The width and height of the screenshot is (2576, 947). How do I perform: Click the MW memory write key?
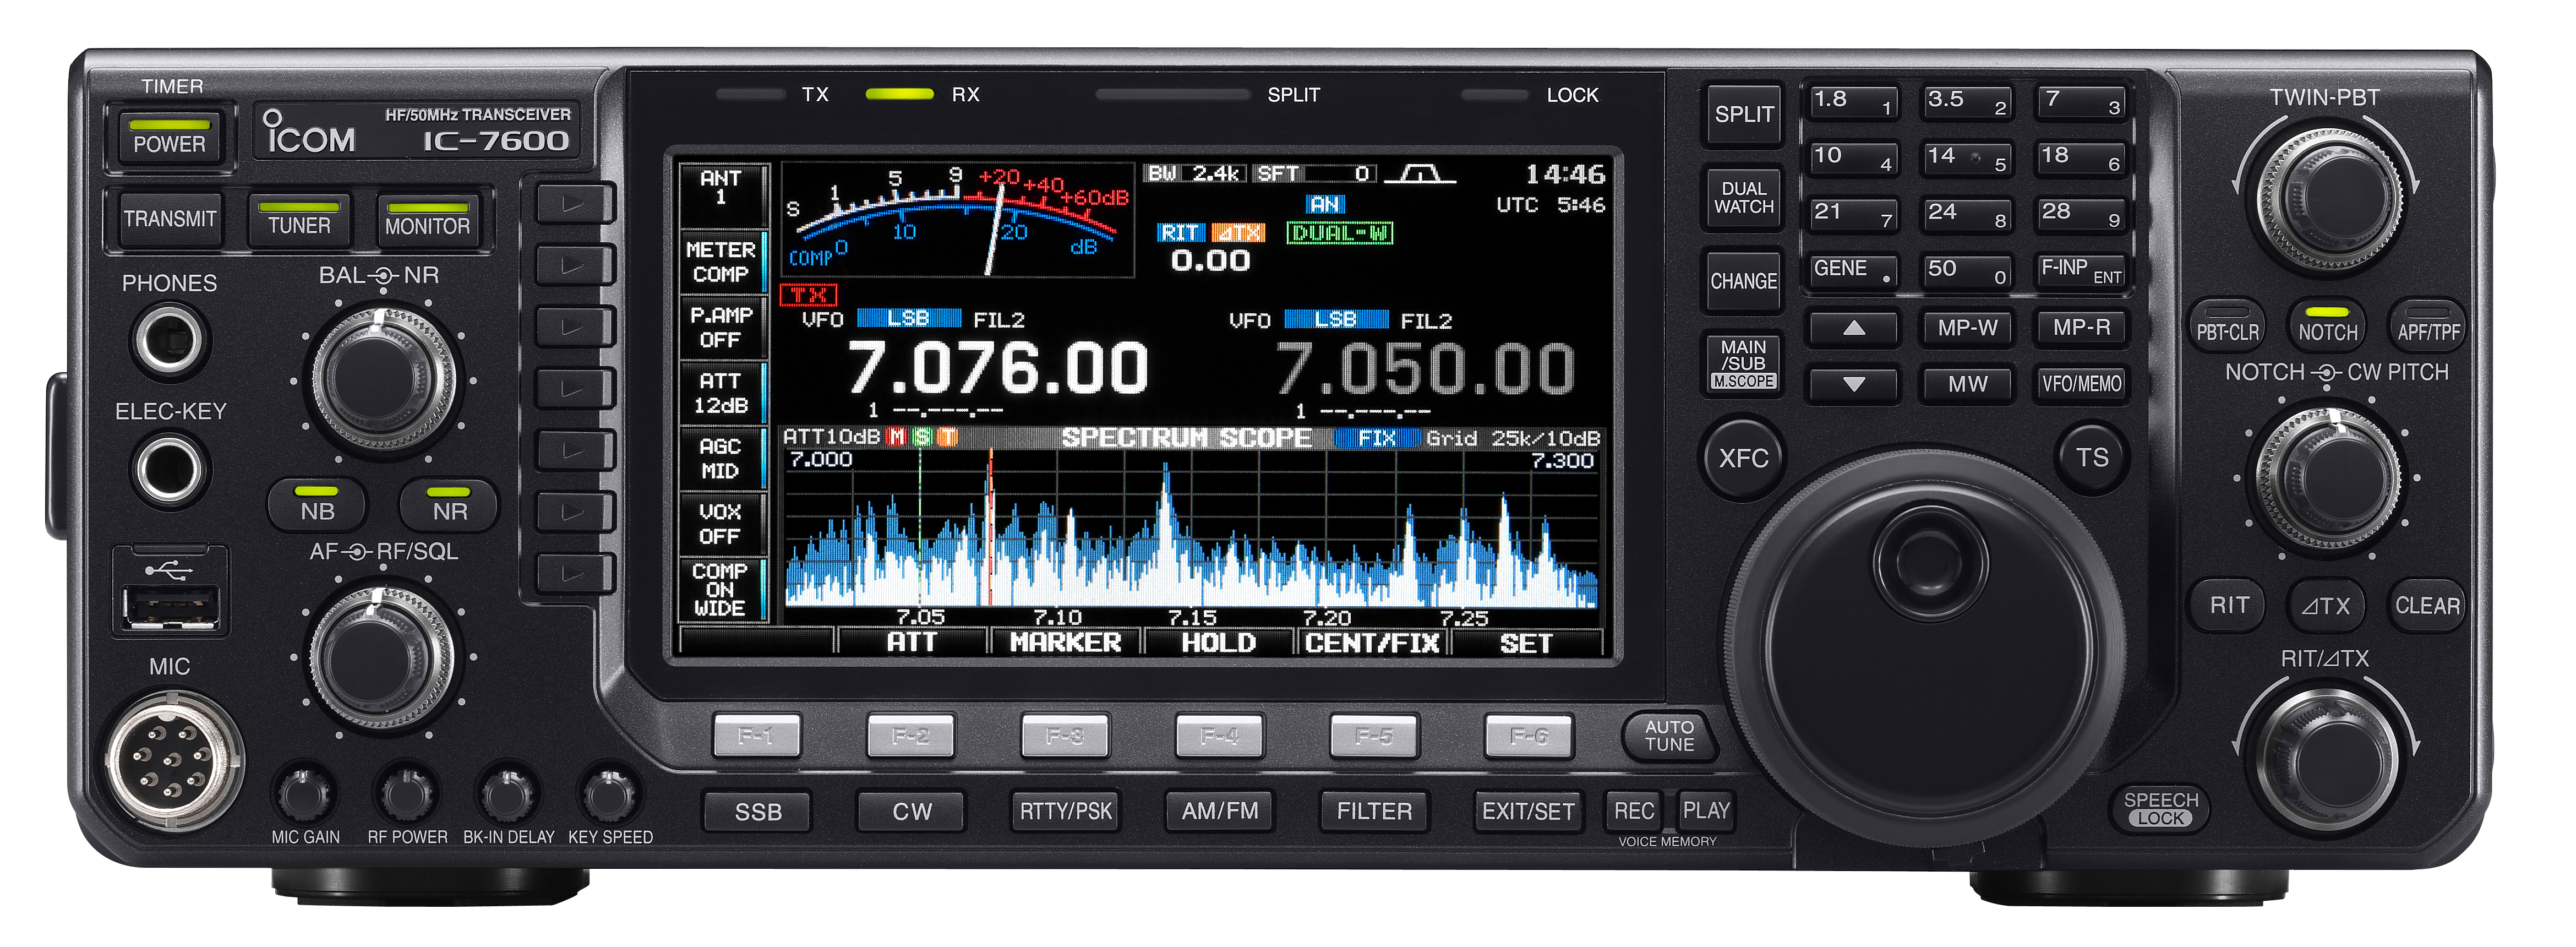tap(1967, 384)
